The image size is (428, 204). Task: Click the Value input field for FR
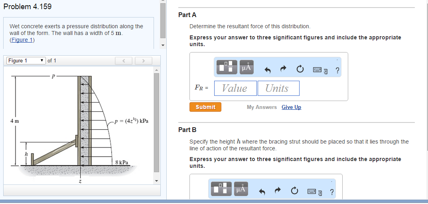pos(235,88)
